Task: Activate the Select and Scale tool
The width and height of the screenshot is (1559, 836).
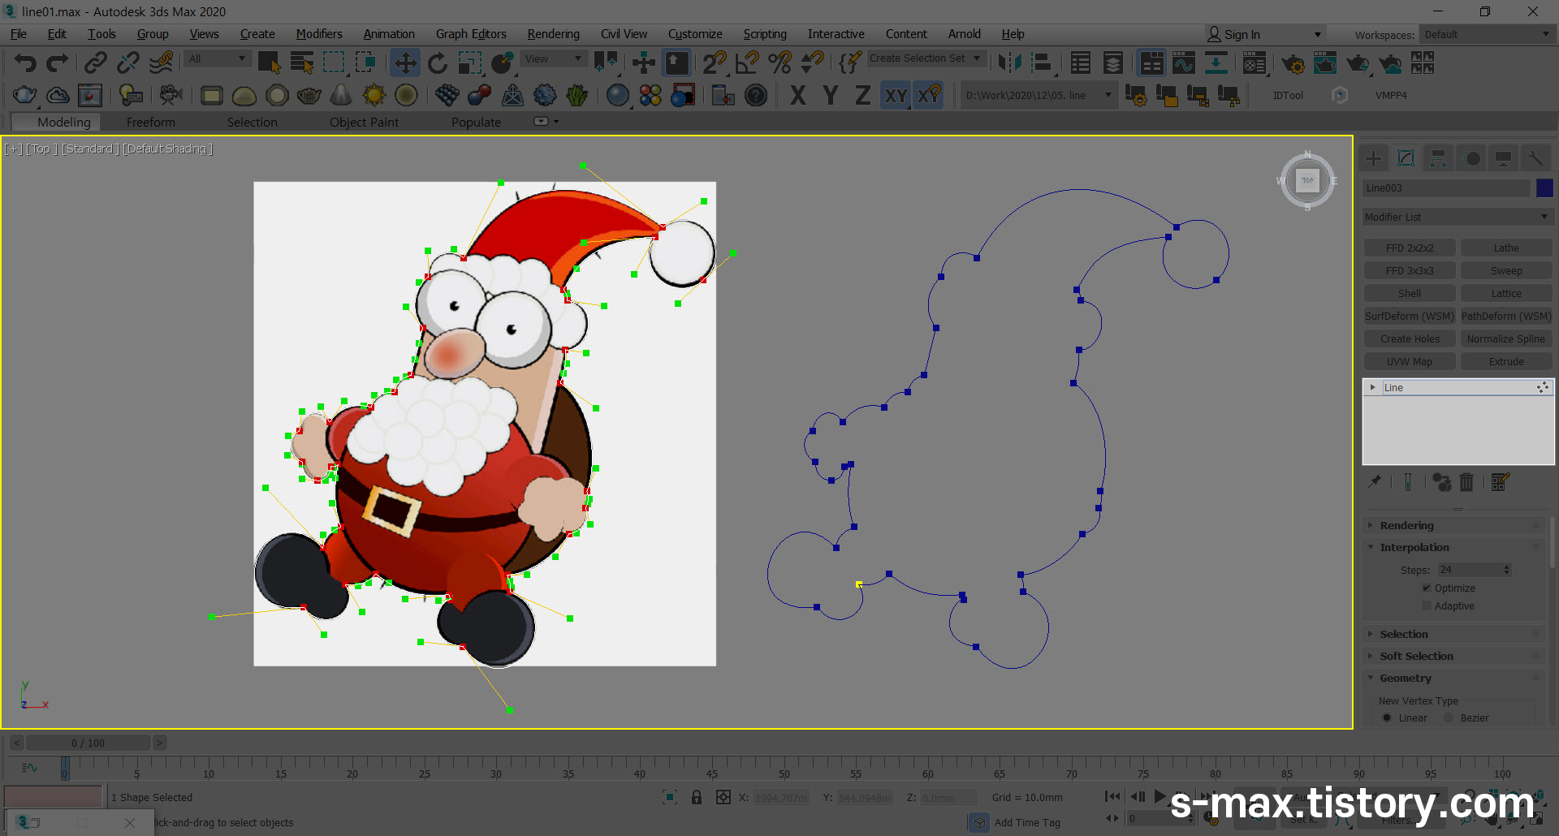Action: pyautogui.click(x=470, y=62)
